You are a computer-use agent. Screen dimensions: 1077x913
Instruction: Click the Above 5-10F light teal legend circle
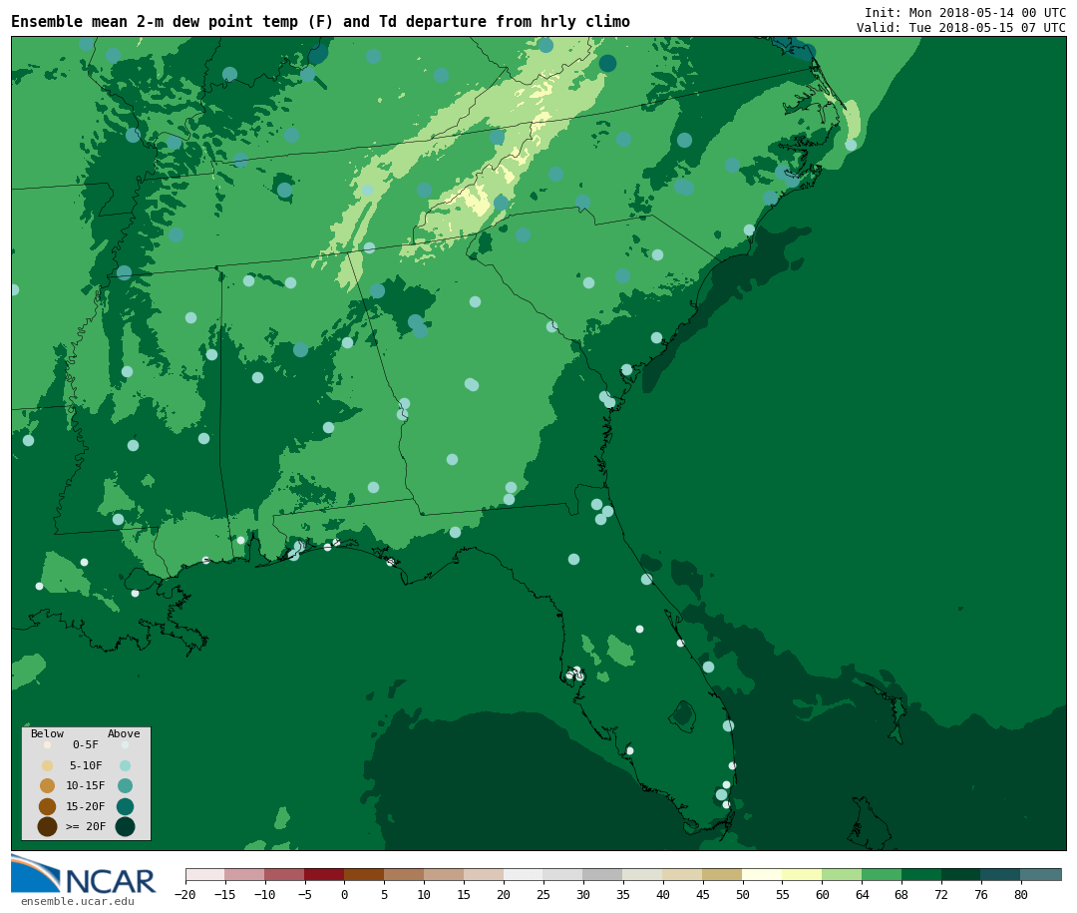point(125,766)
